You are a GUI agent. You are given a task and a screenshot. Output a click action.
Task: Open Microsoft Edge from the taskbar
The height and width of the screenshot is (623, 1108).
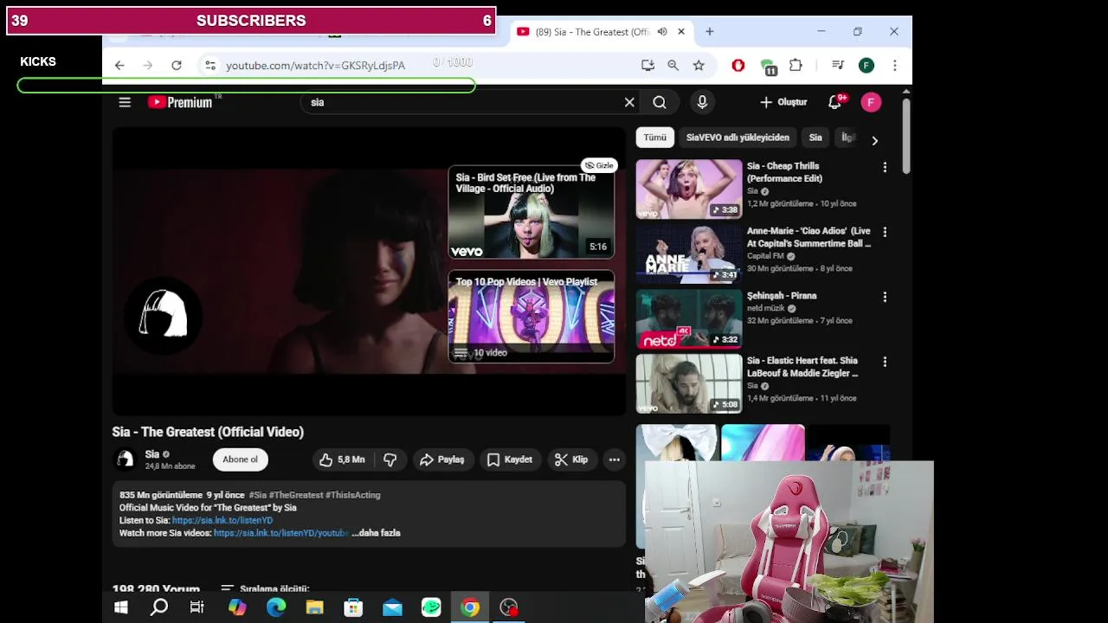276,607
